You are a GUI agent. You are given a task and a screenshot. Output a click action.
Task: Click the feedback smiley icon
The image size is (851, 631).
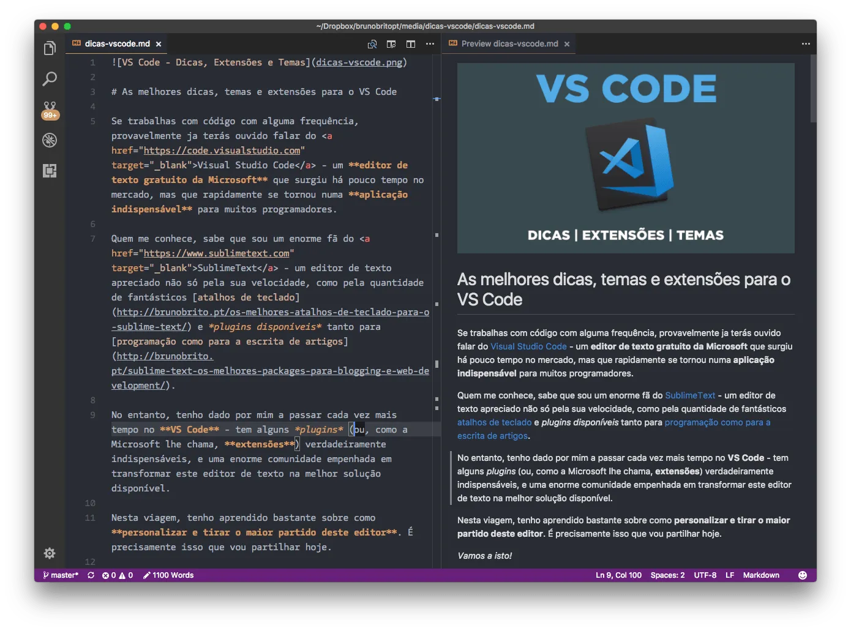[803, 575]
